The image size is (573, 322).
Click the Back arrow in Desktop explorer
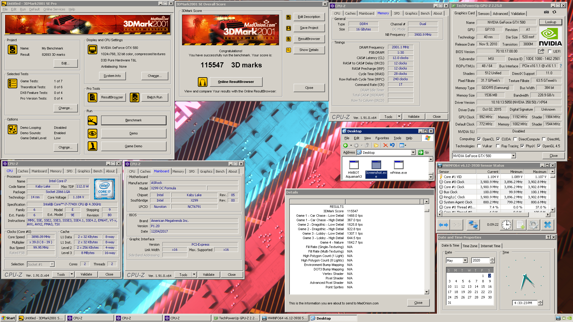345,145
